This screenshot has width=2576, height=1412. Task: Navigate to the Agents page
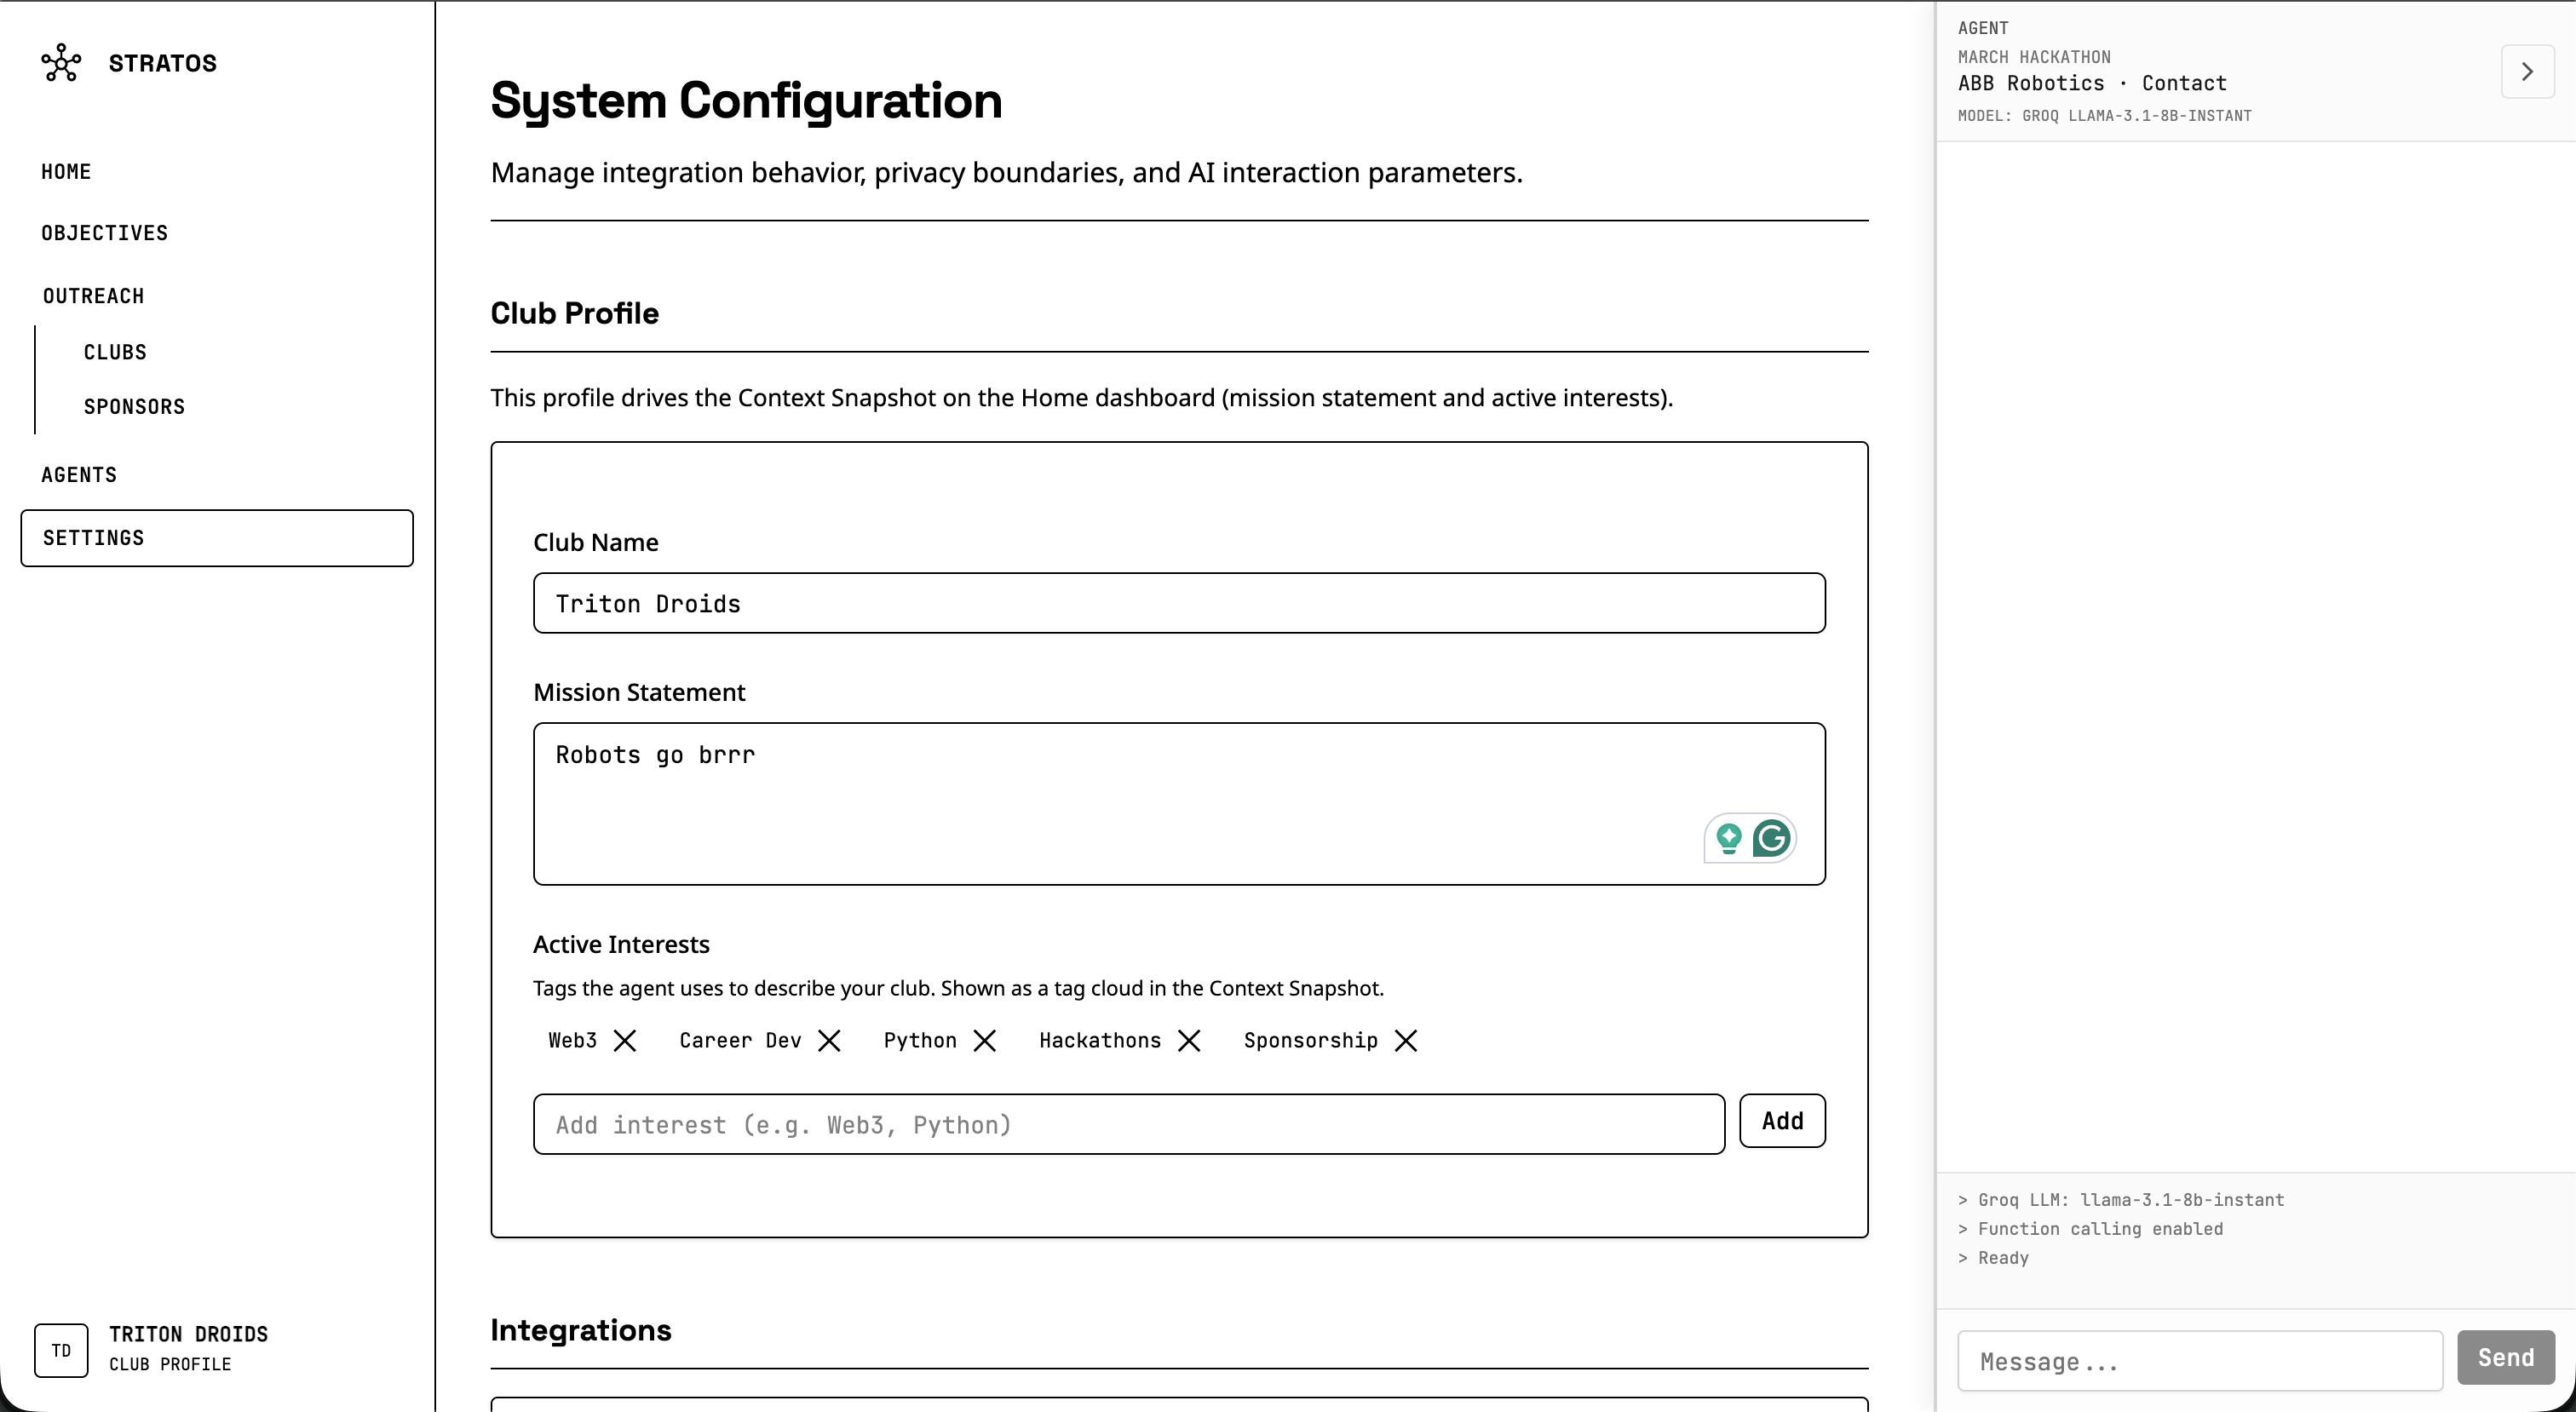79,475
